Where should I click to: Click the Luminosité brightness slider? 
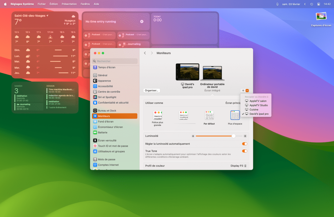coord(219,136)
